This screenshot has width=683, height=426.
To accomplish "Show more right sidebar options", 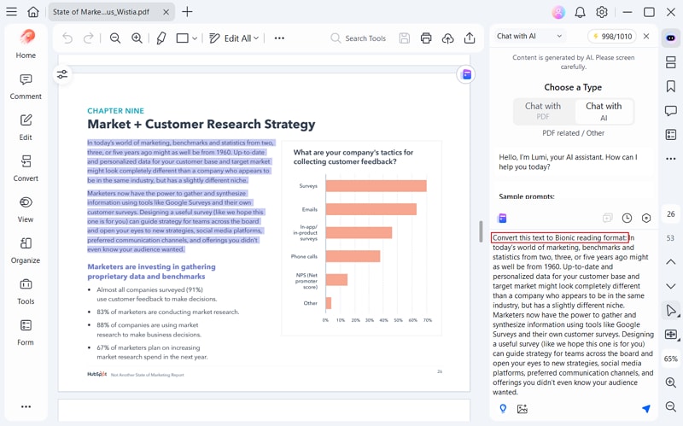I will click(671, 159).
